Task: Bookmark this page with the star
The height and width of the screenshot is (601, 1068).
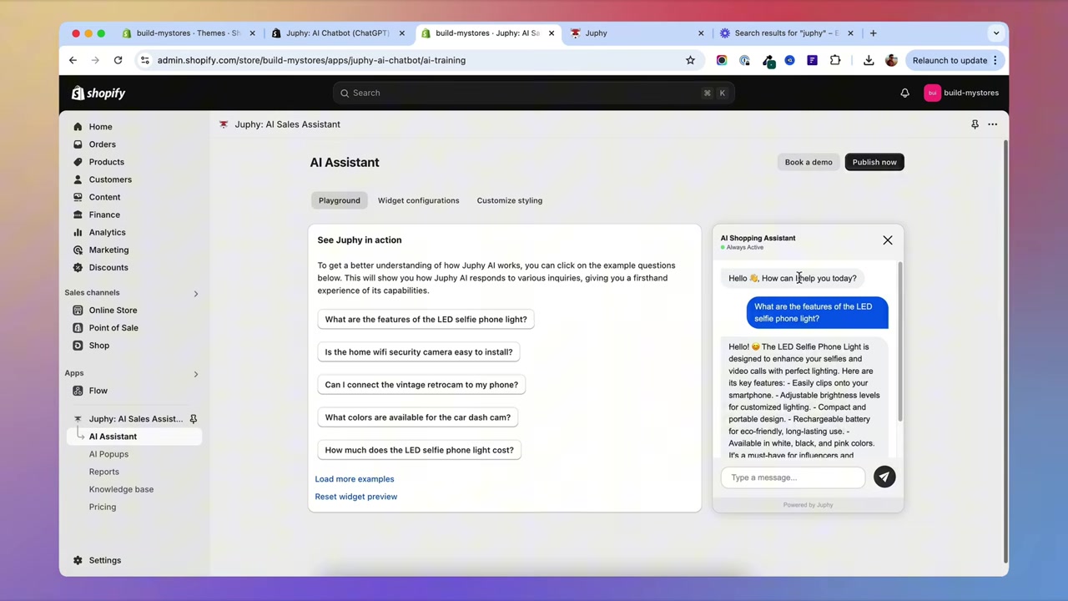Action: 690,60
